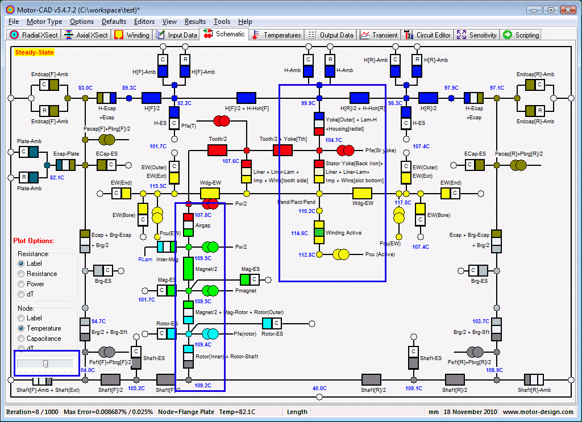Select the Node Temperature radio button
This screenshot has width=582, height=422.
coord(21,328)
